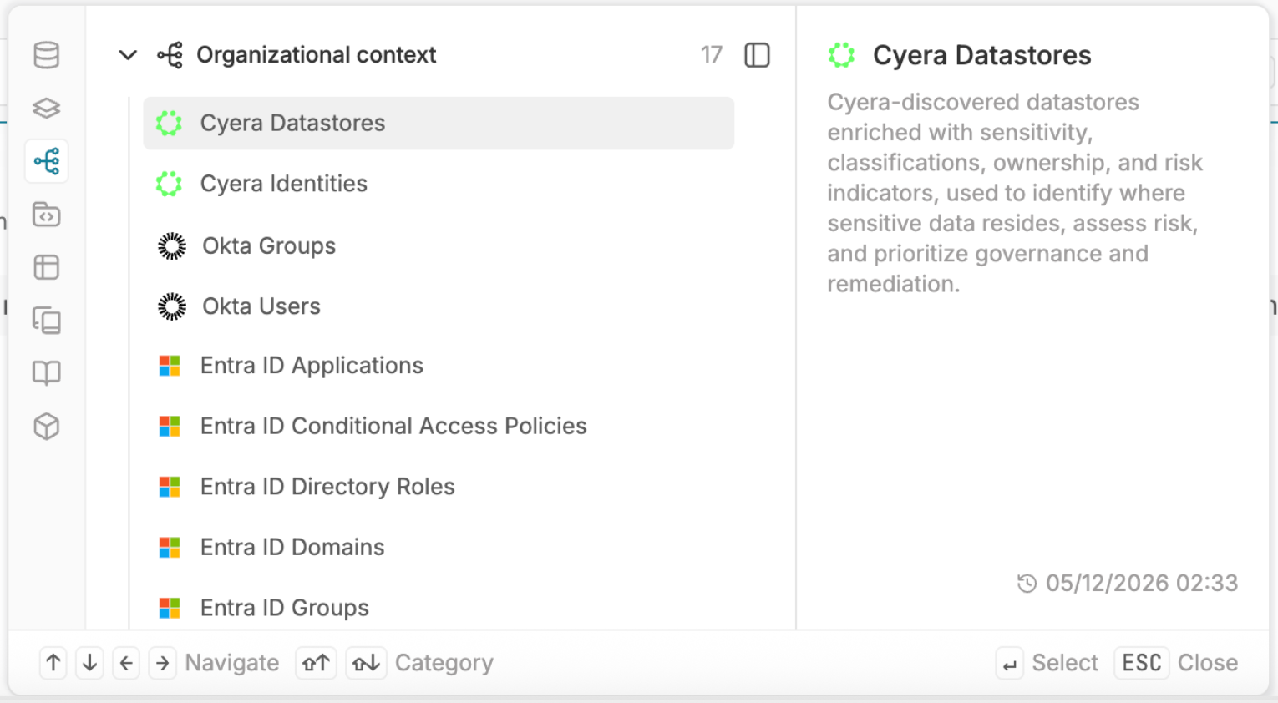Select Cyera Identities row
The width and height of the screenshot is (1278, 703).
coord(439,184)
